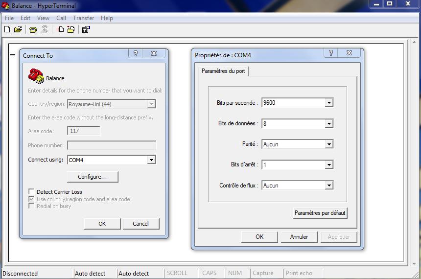Open the Connect using COM4 dropdown
The width and height of the screenshot is (421, 279).
point(151,160)
